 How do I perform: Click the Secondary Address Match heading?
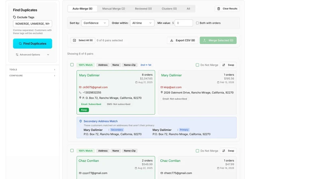point(100,121)
